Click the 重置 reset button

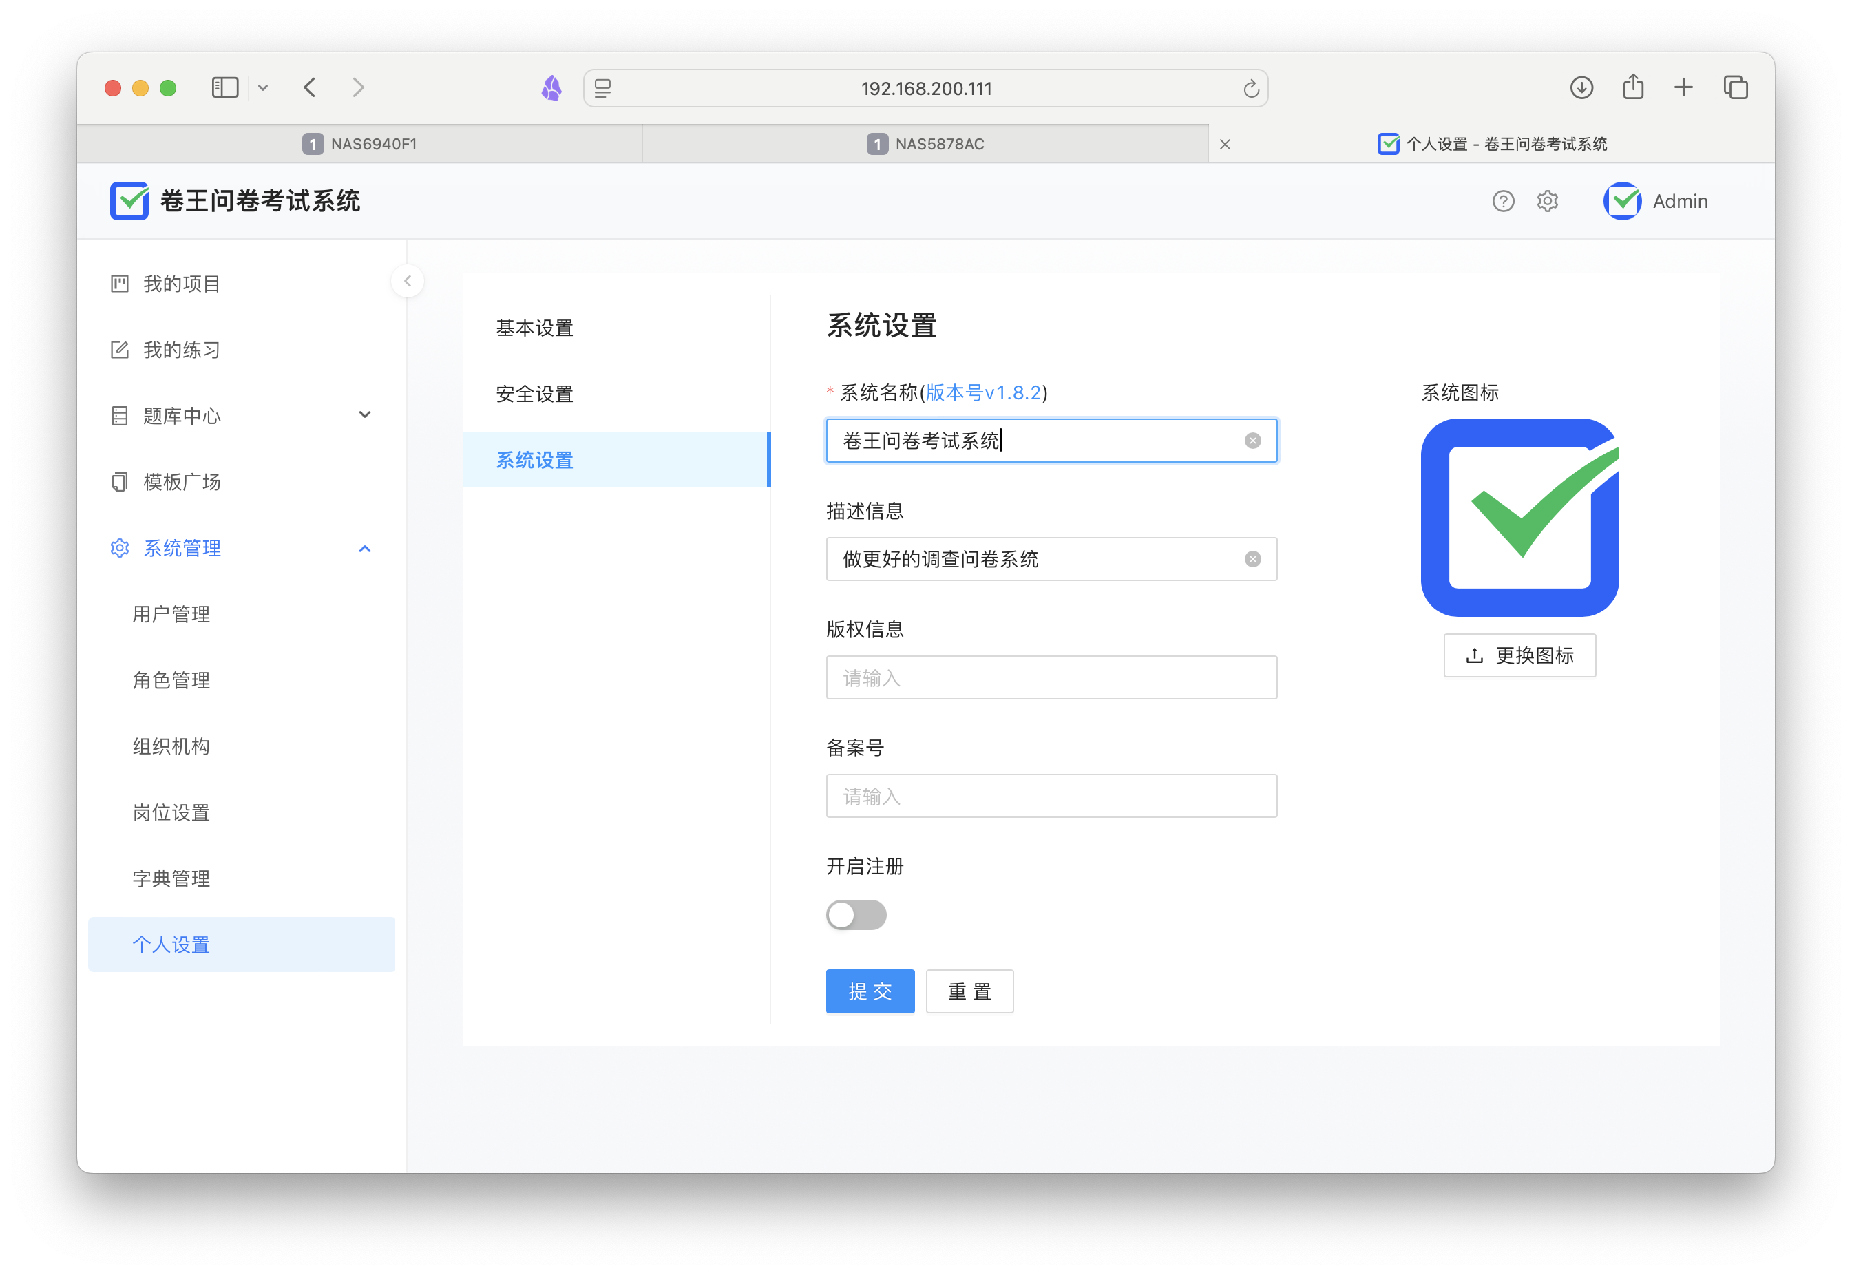tap(970, 992)
